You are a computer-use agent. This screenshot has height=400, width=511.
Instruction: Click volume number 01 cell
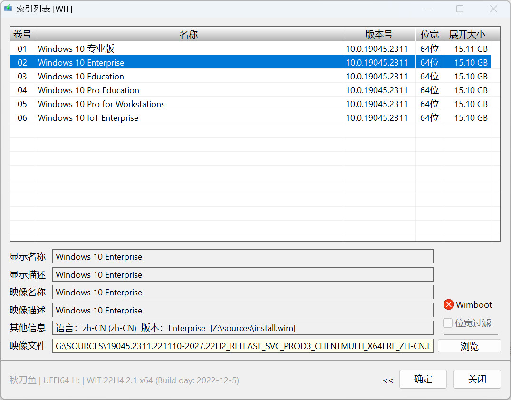(22, 49)
